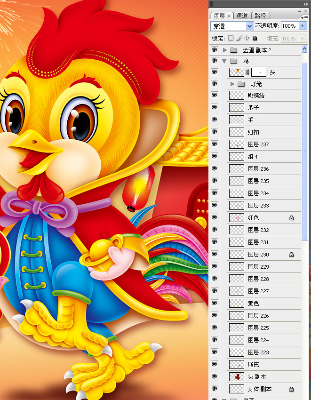Expand the 金蛋 副本 2 group
The height and width of the screenshot is (400, 311).
(x=225, y=50)
